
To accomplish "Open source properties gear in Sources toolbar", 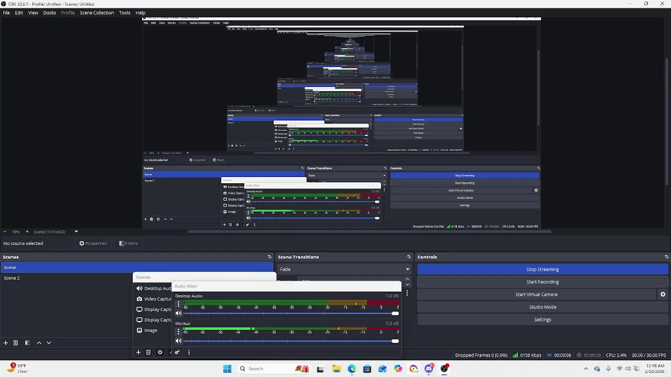I will tap(160, 352).
